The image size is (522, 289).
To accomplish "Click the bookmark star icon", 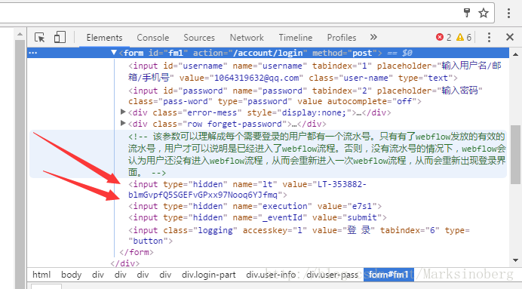I will coord(484,13).
